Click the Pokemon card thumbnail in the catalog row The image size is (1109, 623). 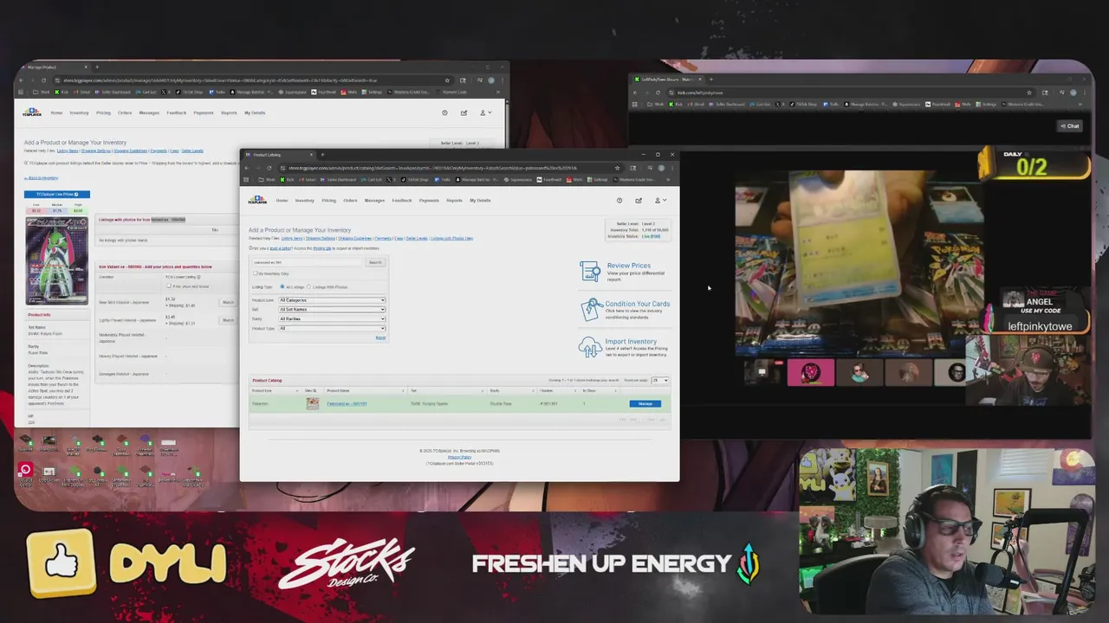tap(312, 403)
